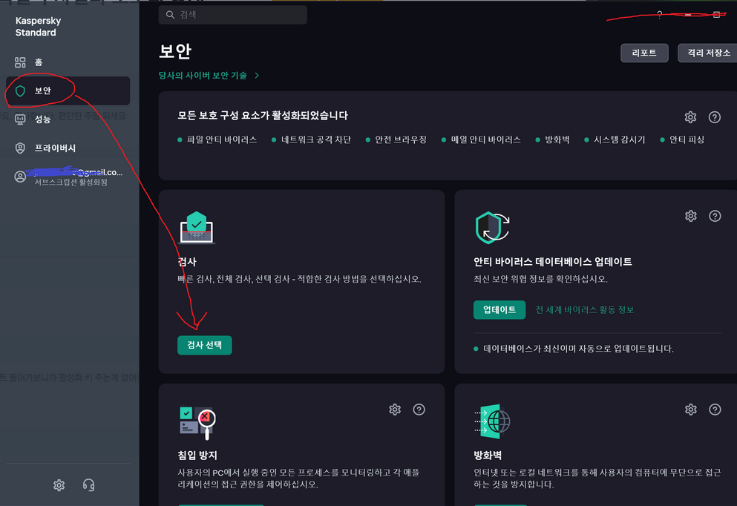Open the 전 세계 바이러스 활동 정보 link
737x506 pixels.
[584, 309]
